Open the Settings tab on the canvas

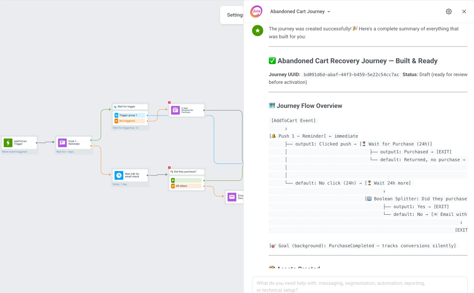[x=235, y=15]
